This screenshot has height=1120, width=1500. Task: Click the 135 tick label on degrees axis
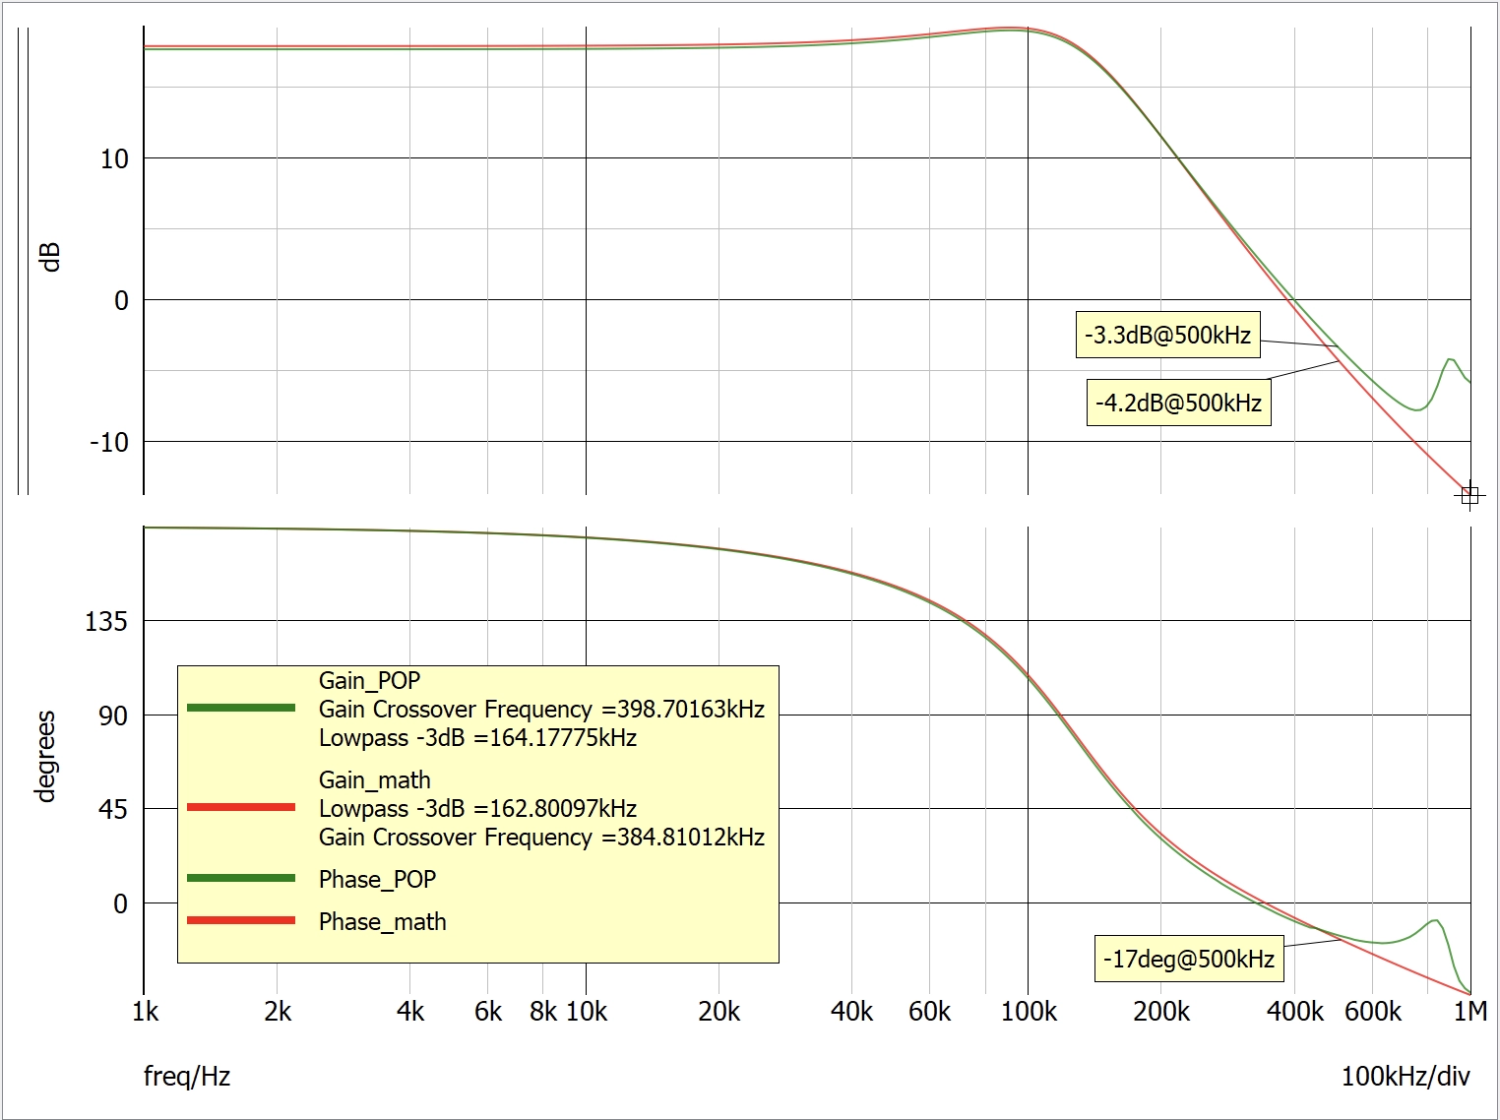[106, 621]
